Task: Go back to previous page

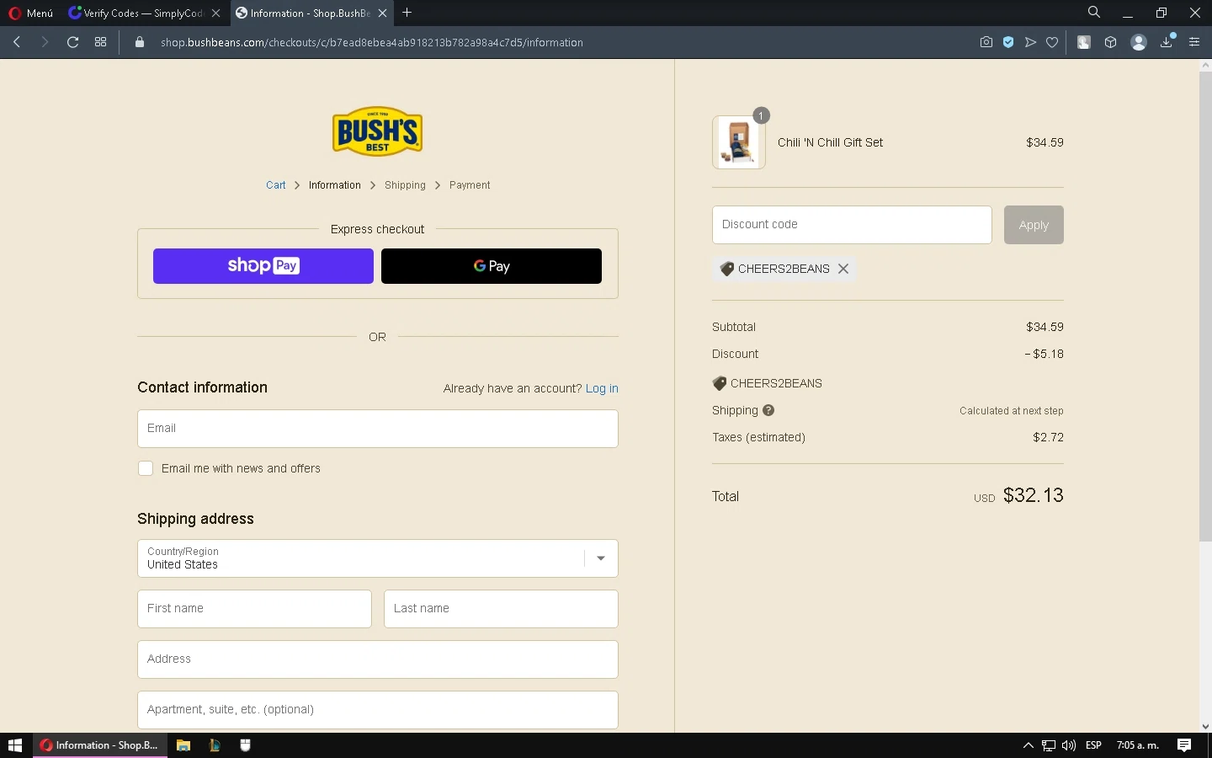Action: (17, 42)
